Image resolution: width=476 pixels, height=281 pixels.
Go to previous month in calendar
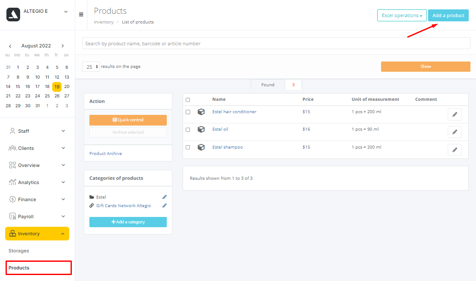tap(10, 46)
